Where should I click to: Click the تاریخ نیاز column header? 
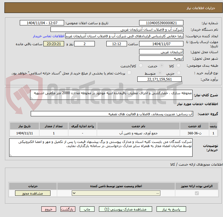(x=25, y=126)
